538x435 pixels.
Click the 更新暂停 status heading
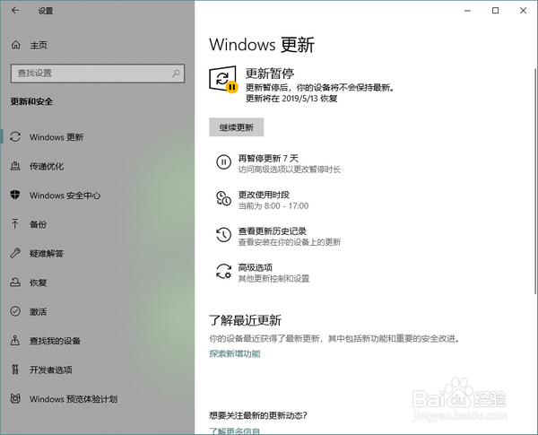pos(270,74)
